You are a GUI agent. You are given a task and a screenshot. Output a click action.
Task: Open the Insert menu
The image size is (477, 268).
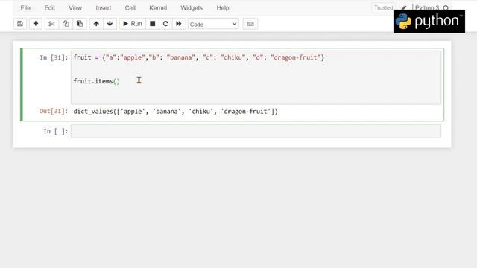[104, 8]
